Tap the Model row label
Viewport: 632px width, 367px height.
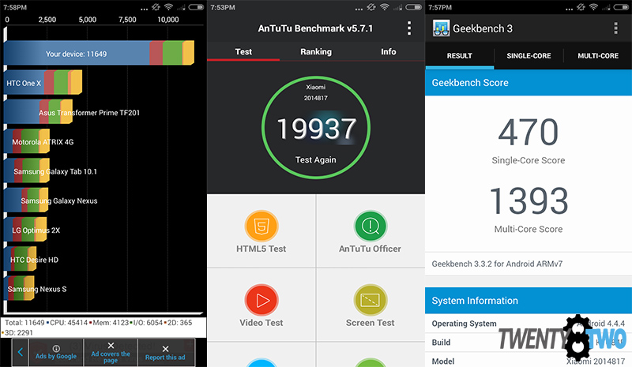(443, 361)
